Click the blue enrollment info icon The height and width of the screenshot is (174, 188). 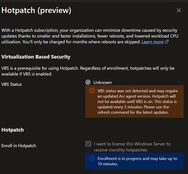92,159
